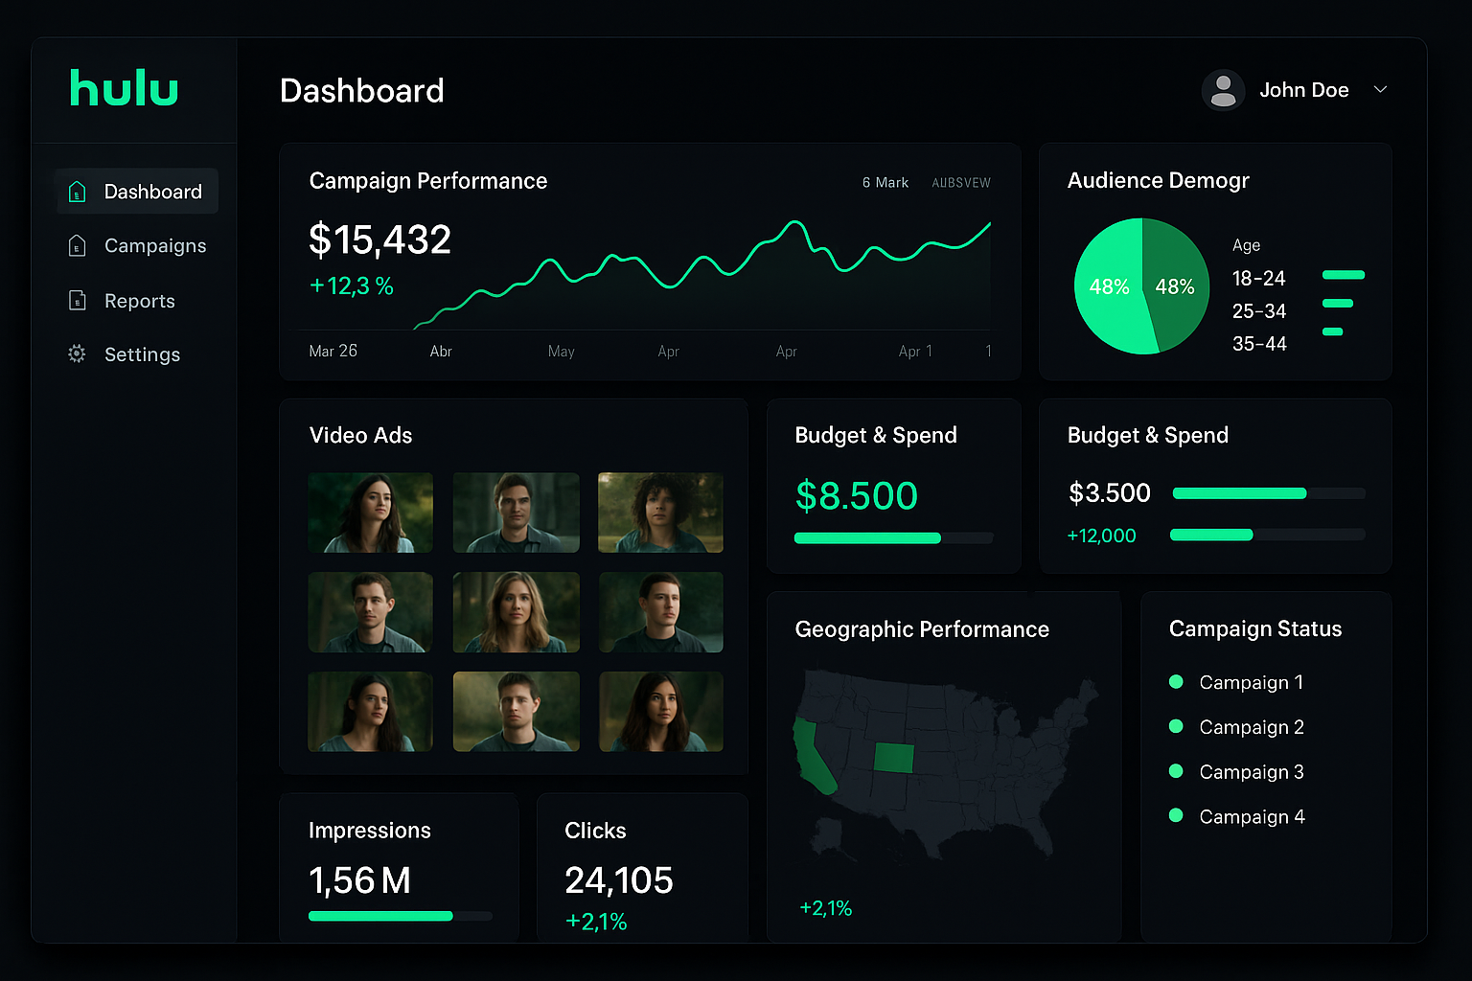This screenshot has width=1472, height=981.
Task: Select the green dot beside Campaign 1
Action: (1176, 682)
